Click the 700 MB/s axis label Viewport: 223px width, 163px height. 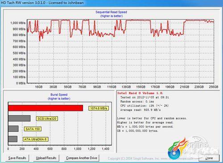19,41
